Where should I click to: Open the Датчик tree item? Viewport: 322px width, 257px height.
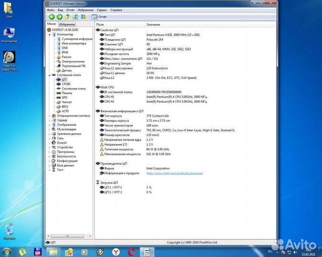click(67, 70)
